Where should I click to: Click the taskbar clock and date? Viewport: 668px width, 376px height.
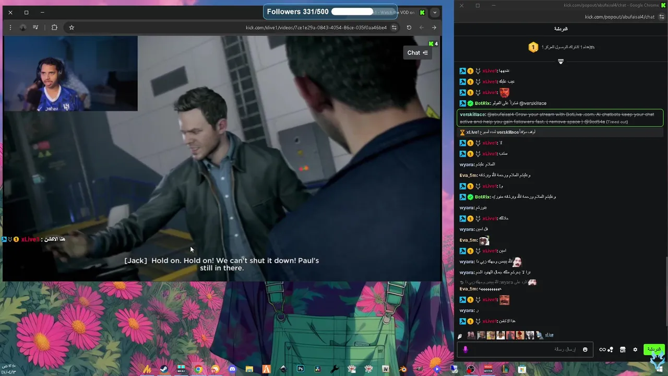pyautogui.click(x=9, y=369)
